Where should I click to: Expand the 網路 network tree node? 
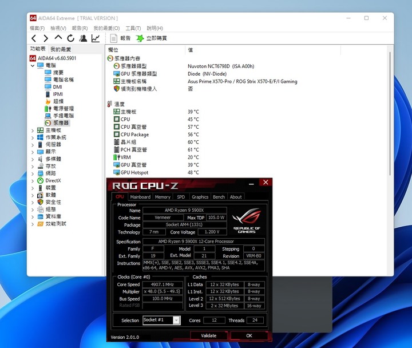33,173
